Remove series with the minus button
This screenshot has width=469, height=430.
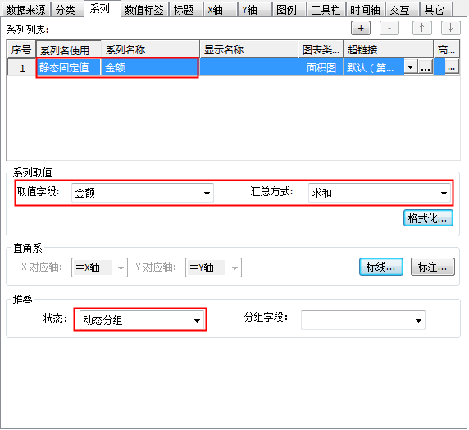(x=389, y=28)
